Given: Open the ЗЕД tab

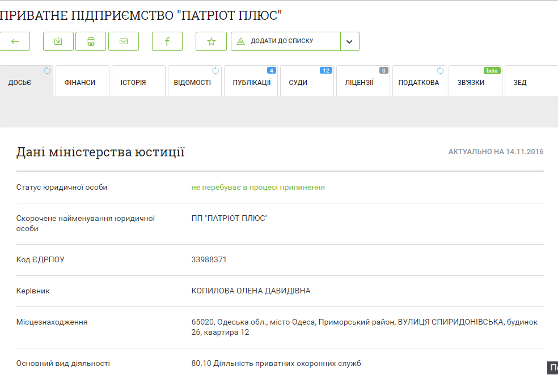Looking at the screenshot, I should point(520,83).
